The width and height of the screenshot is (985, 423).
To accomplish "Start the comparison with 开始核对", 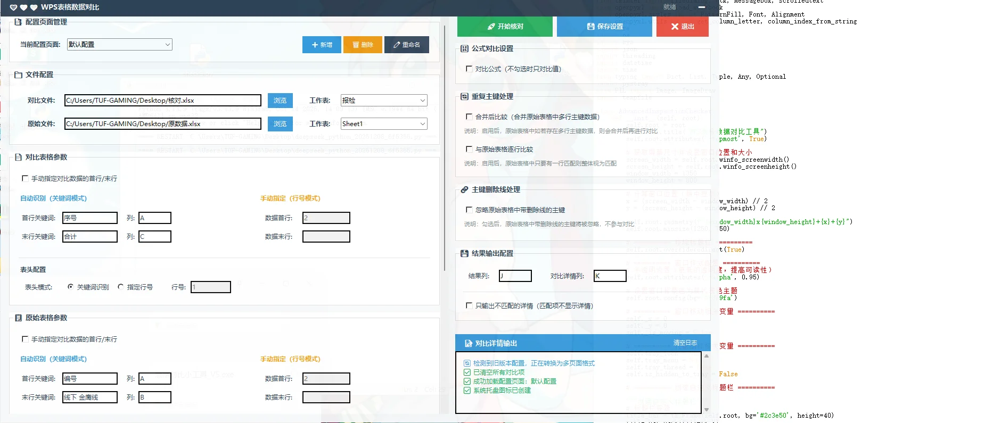I will pos(505,27).
